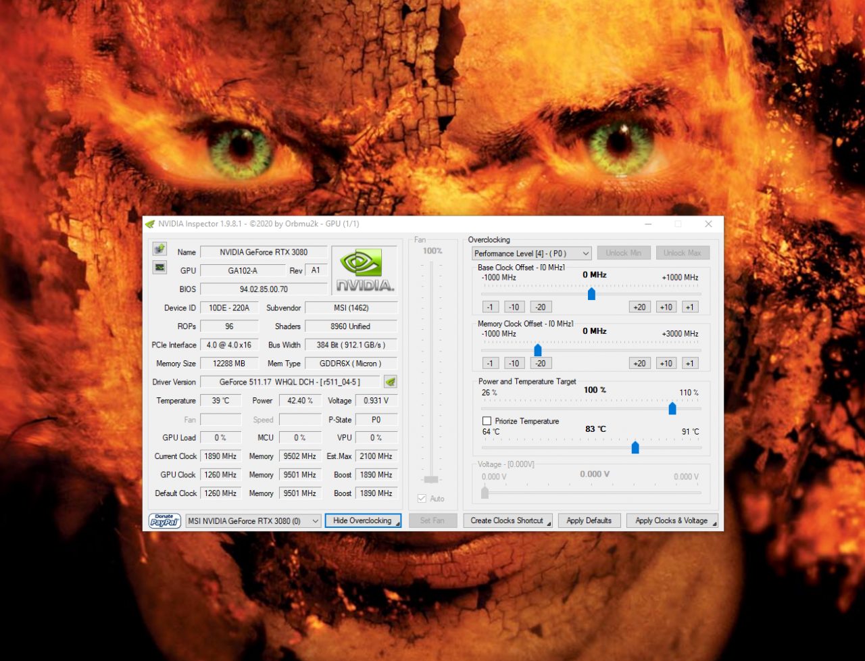Close the NVIDIA Inspector window
The width and height of the screenshot is (865, 661).
[708, 224]
